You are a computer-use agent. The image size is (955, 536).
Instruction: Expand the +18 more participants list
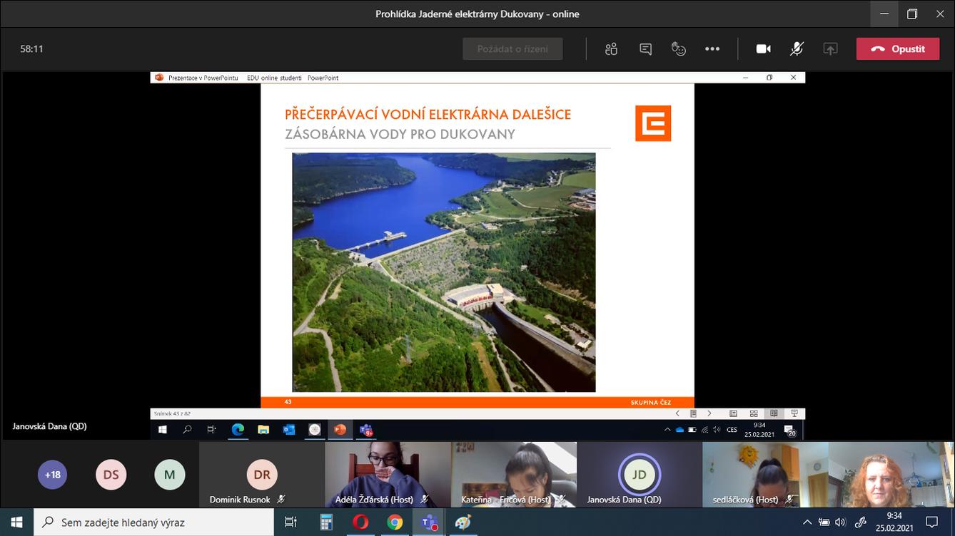[x=52, y=475]
